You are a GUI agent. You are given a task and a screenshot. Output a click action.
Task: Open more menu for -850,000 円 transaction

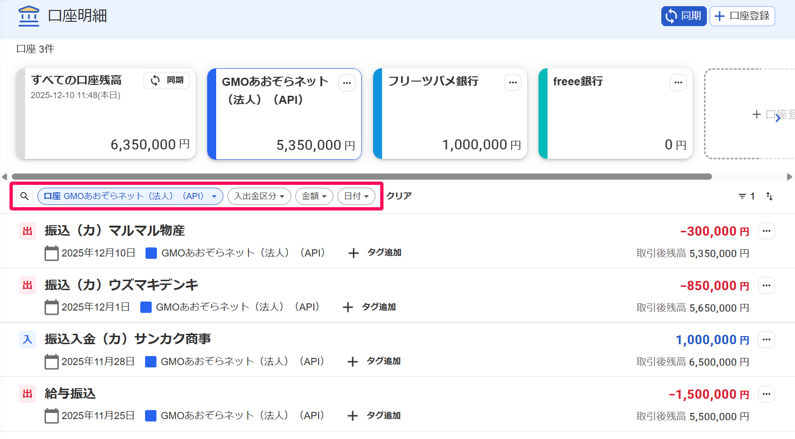767,285
